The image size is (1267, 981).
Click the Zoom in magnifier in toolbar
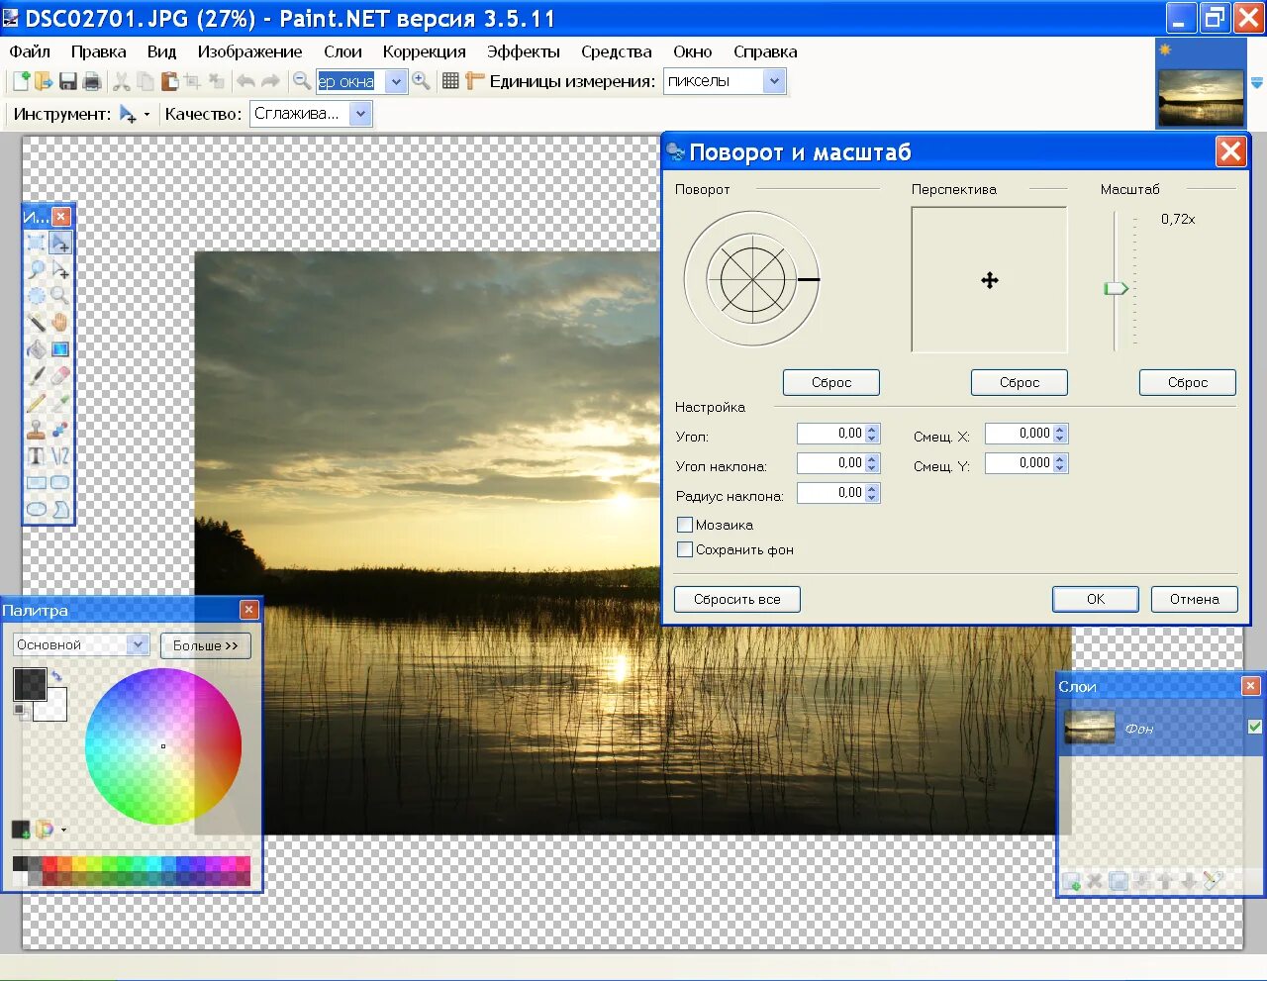[422, 81]
